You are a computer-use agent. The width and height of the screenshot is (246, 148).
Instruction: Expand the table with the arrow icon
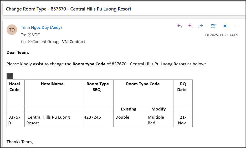tap(10, 76)
